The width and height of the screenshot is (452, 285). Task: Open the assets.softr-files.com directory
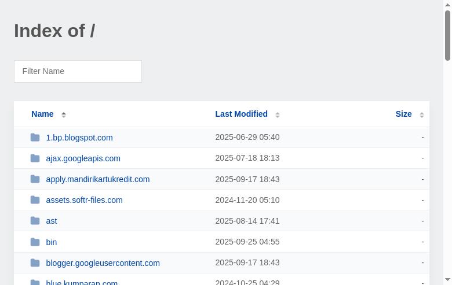coord(84,200)
